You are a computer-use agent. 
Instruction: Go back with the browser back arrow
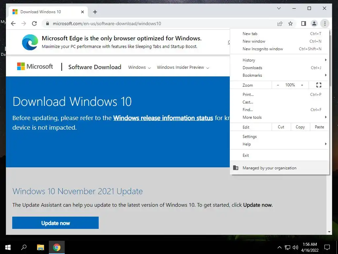(x=13, y=23)
